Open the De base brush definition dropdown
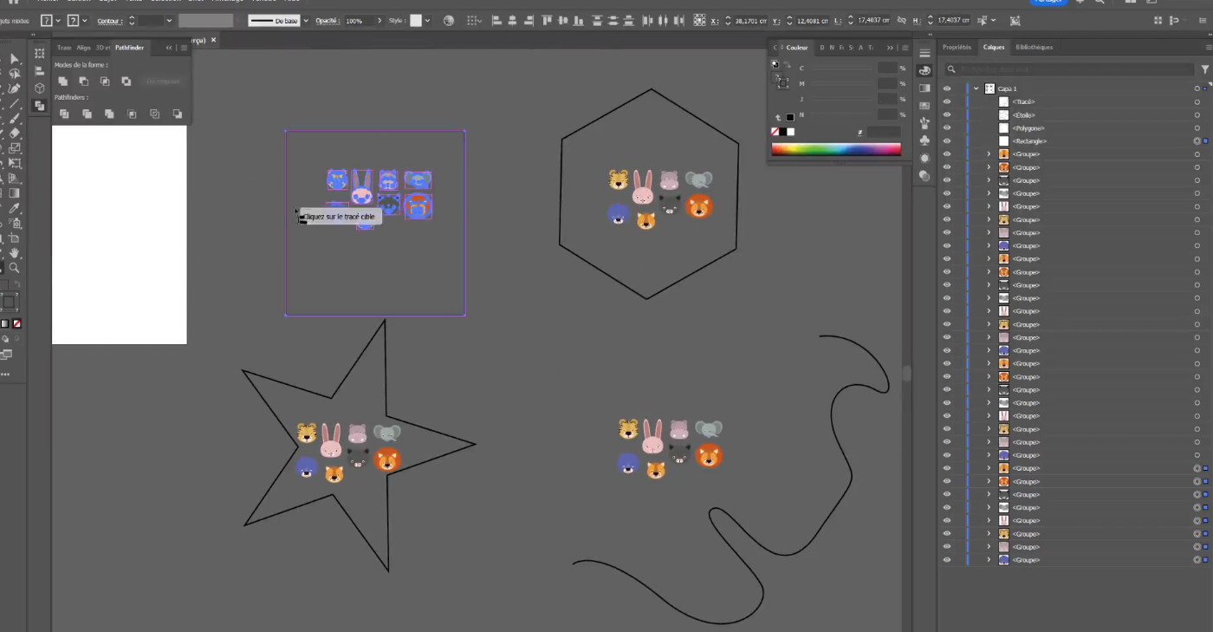Image resolution: width=1213 pixels, height=632 pixels. (306, 20)
